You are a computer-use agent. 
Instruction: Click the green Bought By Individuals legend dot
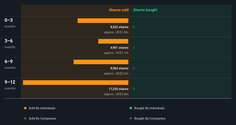coord(131,108)
